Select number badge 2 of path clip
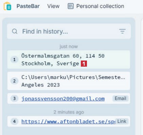The width and height of the screenshot is (143, 135). (x=14, y=81)
